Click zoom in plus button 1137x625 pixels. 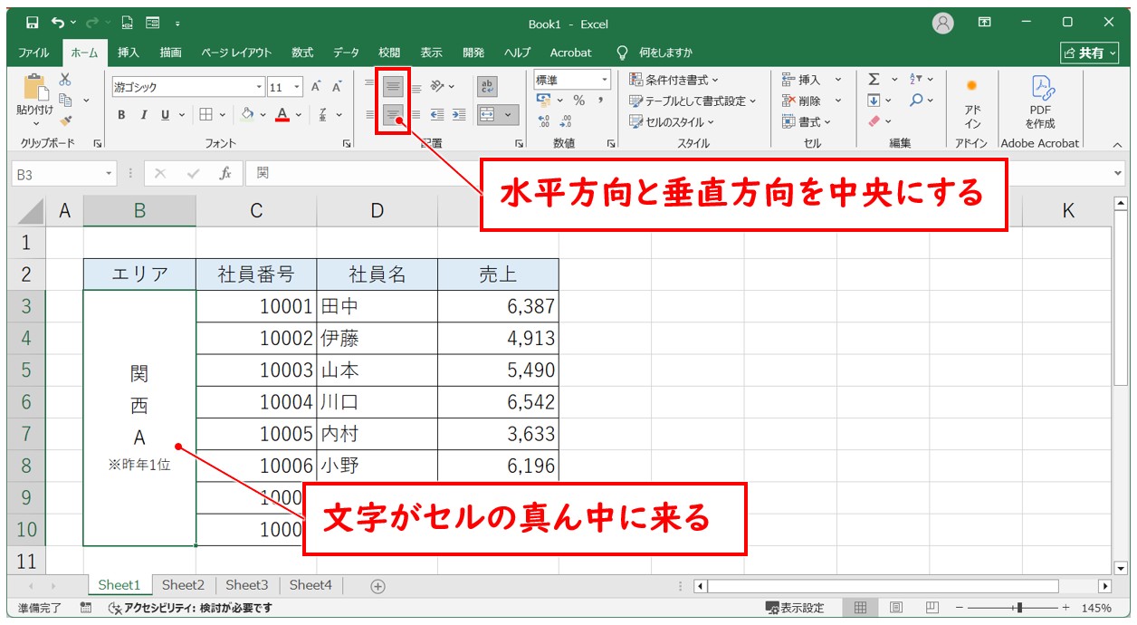pos(1065,608)
